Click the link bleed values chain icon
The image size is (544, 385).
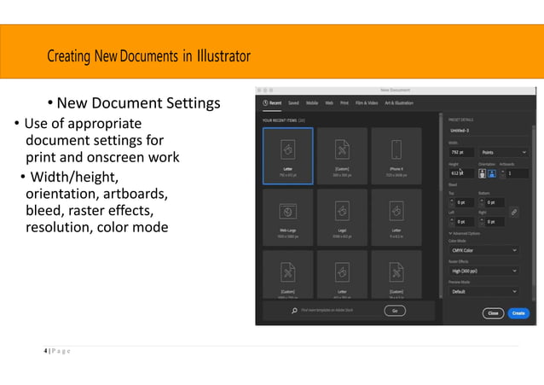click(x=514, y=212)
